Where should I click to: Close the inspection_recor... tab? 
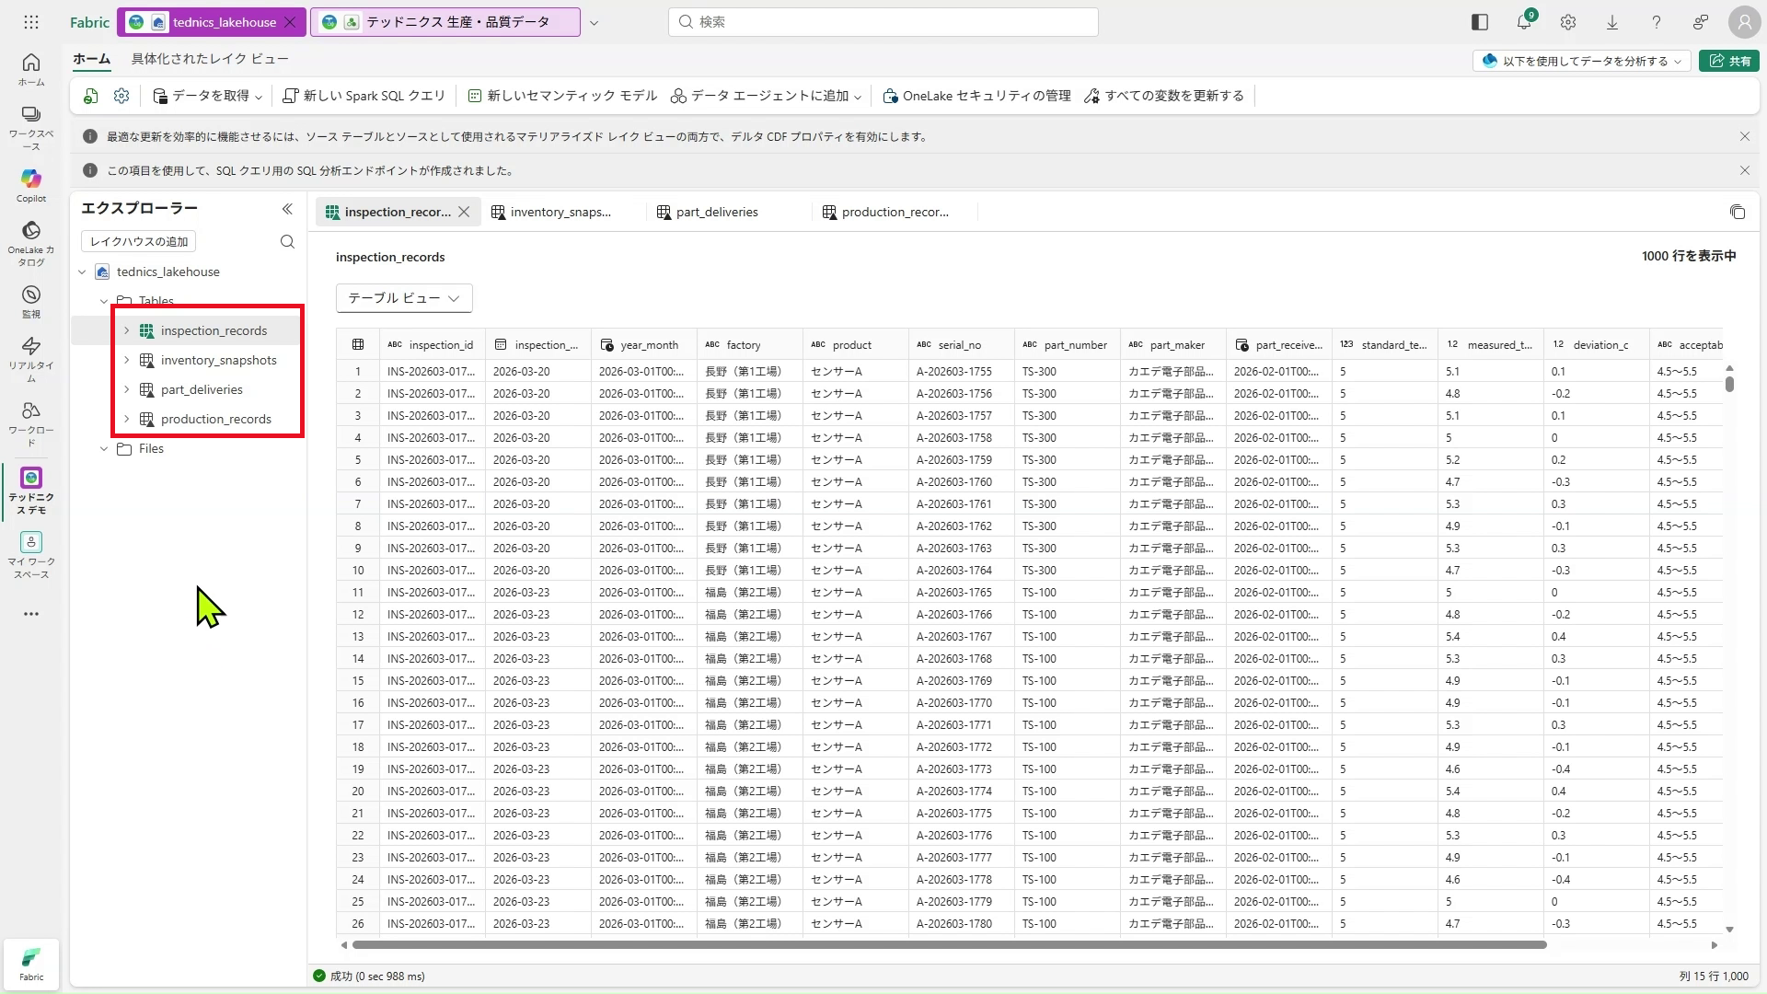coord(465,212)
